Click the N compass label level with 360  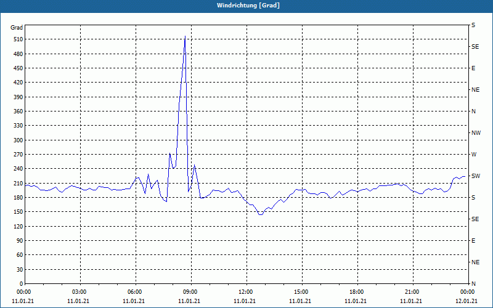(x=473, y=111)
